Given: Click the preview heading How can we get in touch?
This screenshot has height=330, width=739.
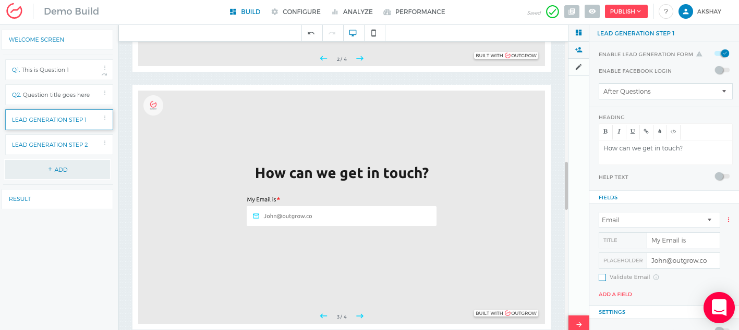Looking at the screenshot, I should pos(342,173).
